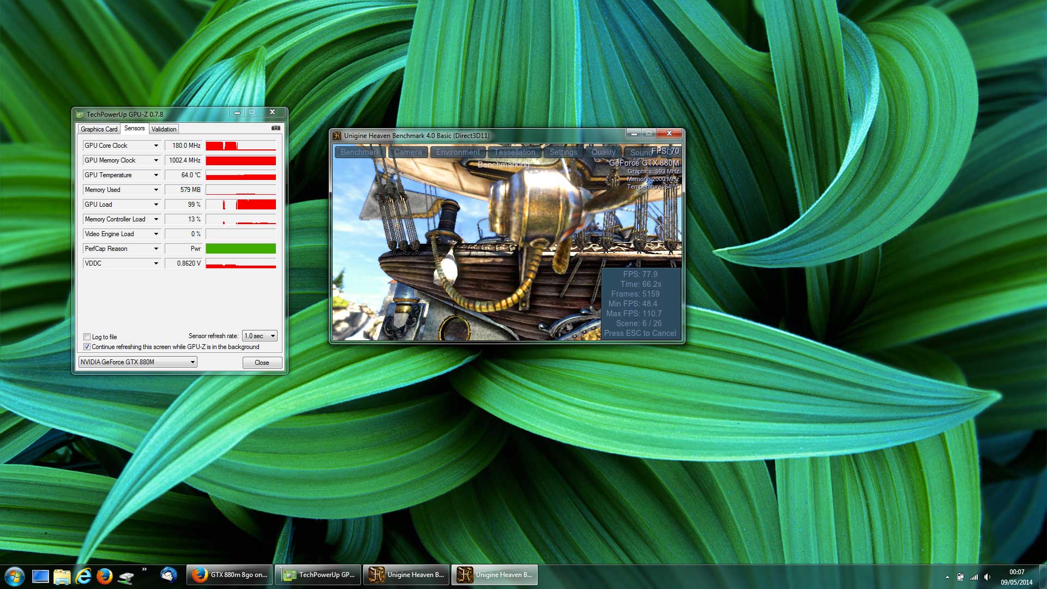Screen dimensions: 1047x589
Task: Click the GPU-Z screenshot camera icon
Action: (276, 128)
